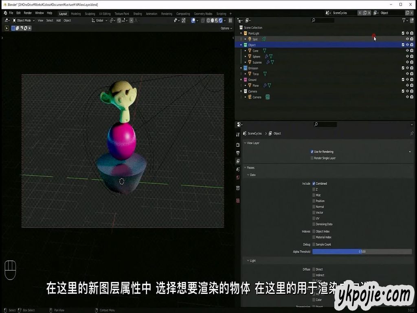Exclude the Ground collection from view layer
The width and height of the screenshot is (417, 313).
[403, 79]
